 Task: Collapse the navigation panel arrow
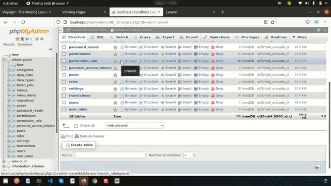[x=61, y=30]
